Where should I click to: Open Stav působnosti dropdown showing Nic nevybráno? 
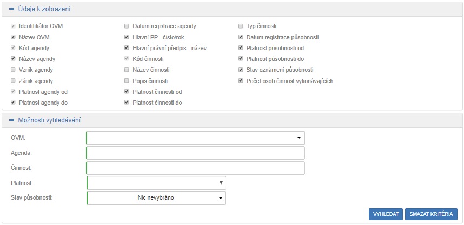(x=156, y=198)
